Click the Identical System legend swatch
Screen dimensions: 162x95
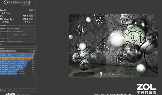8,90
